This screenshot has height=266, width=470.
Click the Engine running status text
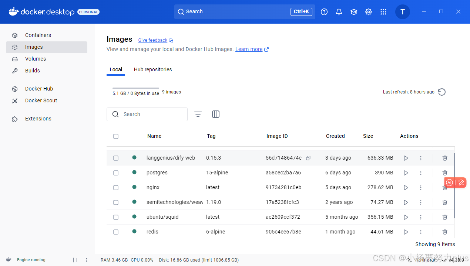click(x=31, y=260)
